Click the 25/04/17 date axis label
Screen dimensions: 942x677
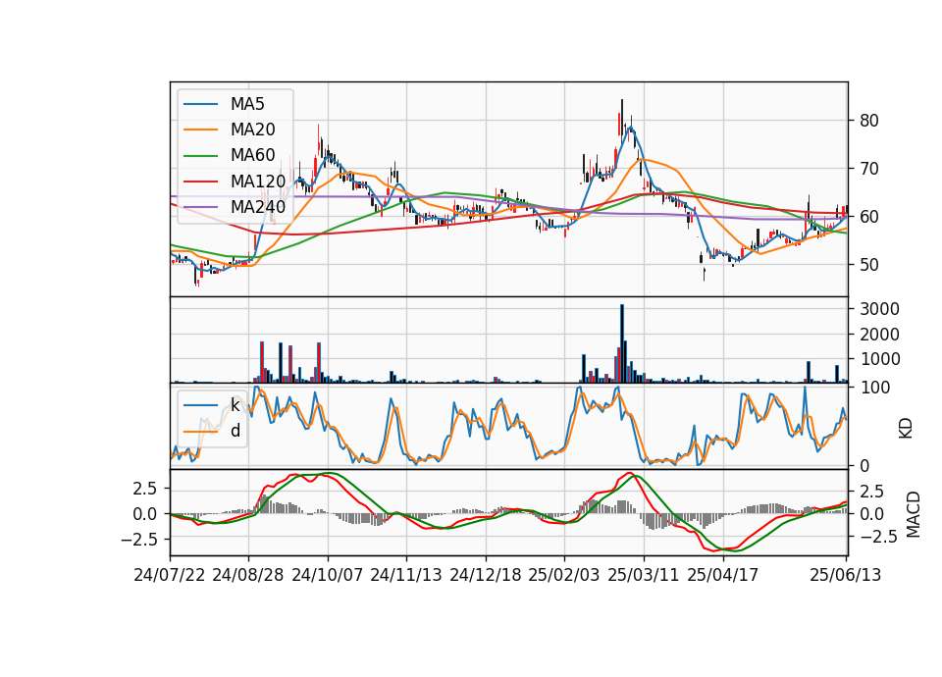[x=723, y=575]
